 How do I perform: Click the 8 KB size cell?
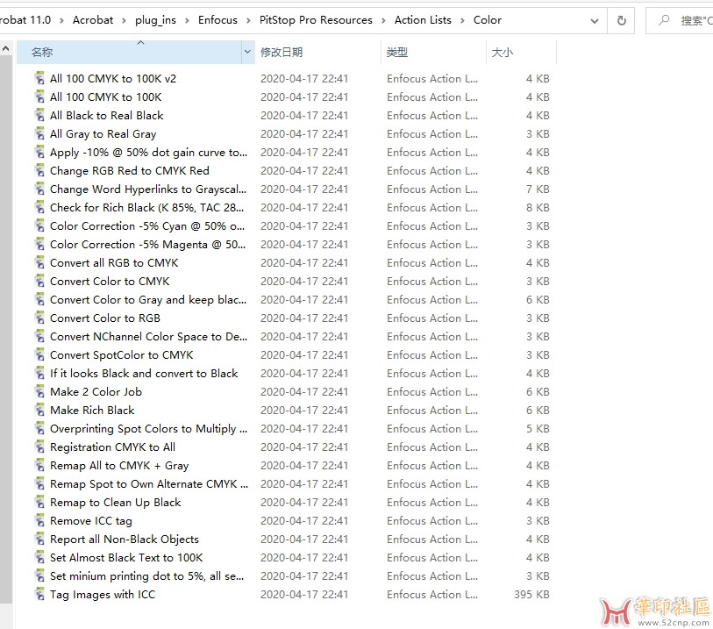538,207
